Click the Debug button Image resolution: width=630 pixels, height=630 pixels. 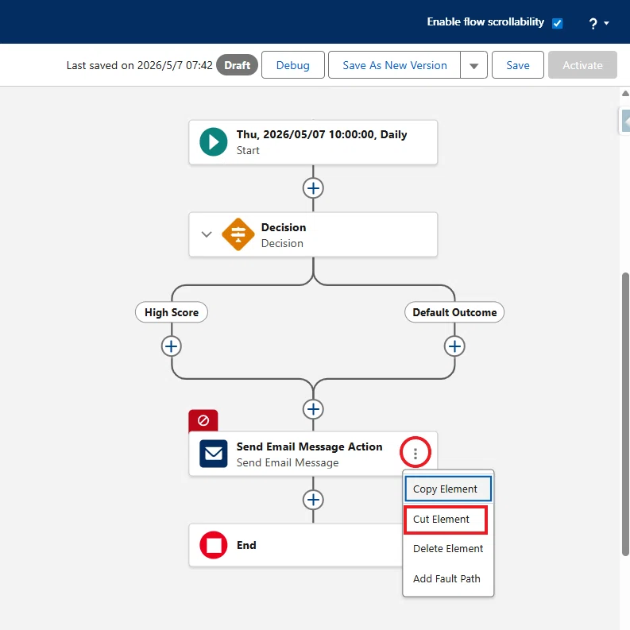click(x=293, y=65)
